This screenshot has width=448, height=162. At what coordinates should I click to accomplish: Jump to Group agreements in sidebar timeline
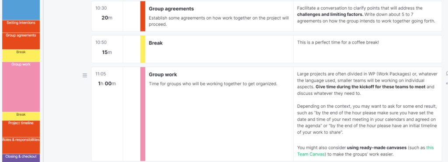pos(21,41)
